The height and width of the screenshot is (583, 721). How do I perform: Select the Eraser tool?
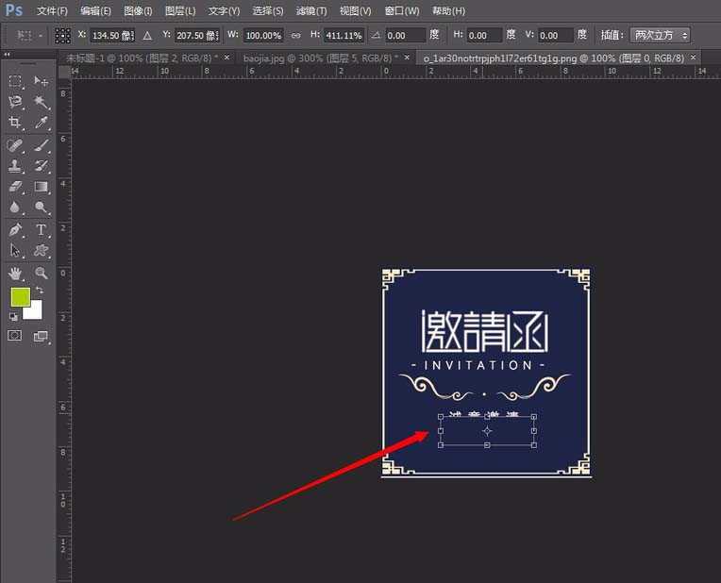[x=15, y=187]
